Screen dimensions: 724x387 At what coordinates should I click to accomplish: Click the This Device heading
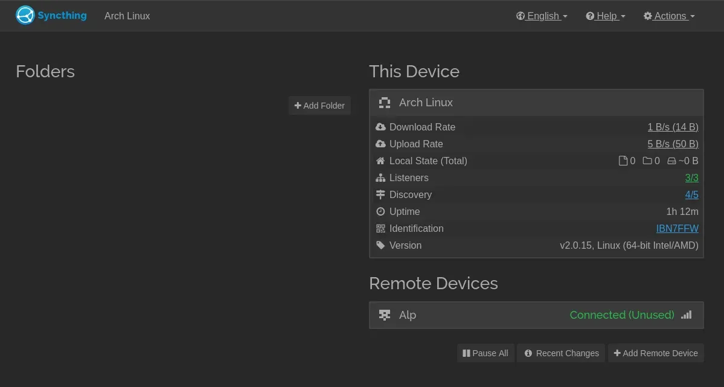pyautogui.click(x=414, y=72)
